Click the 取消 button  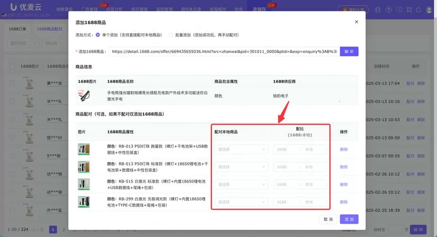click(328, 219)
